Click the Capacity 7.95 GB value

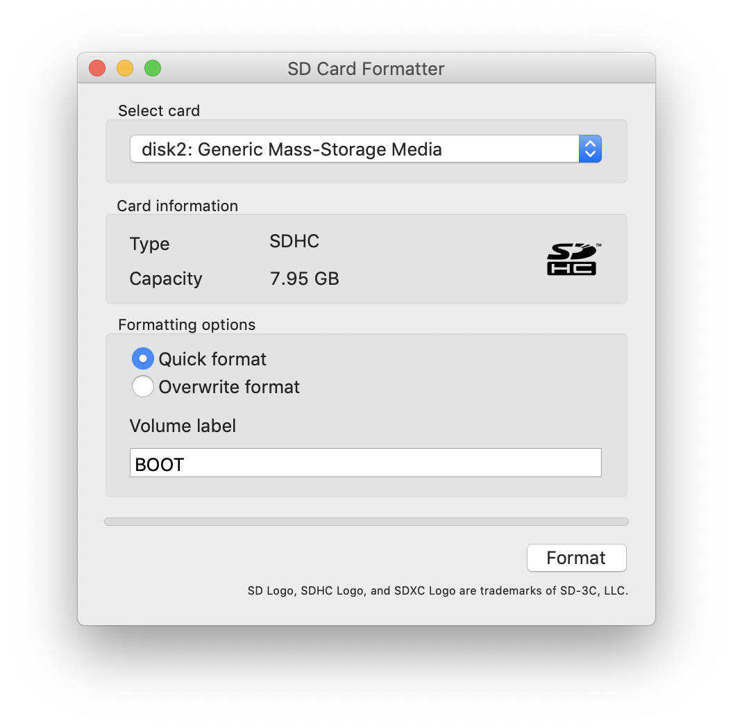pyautogui.click(x=304, y=279)
